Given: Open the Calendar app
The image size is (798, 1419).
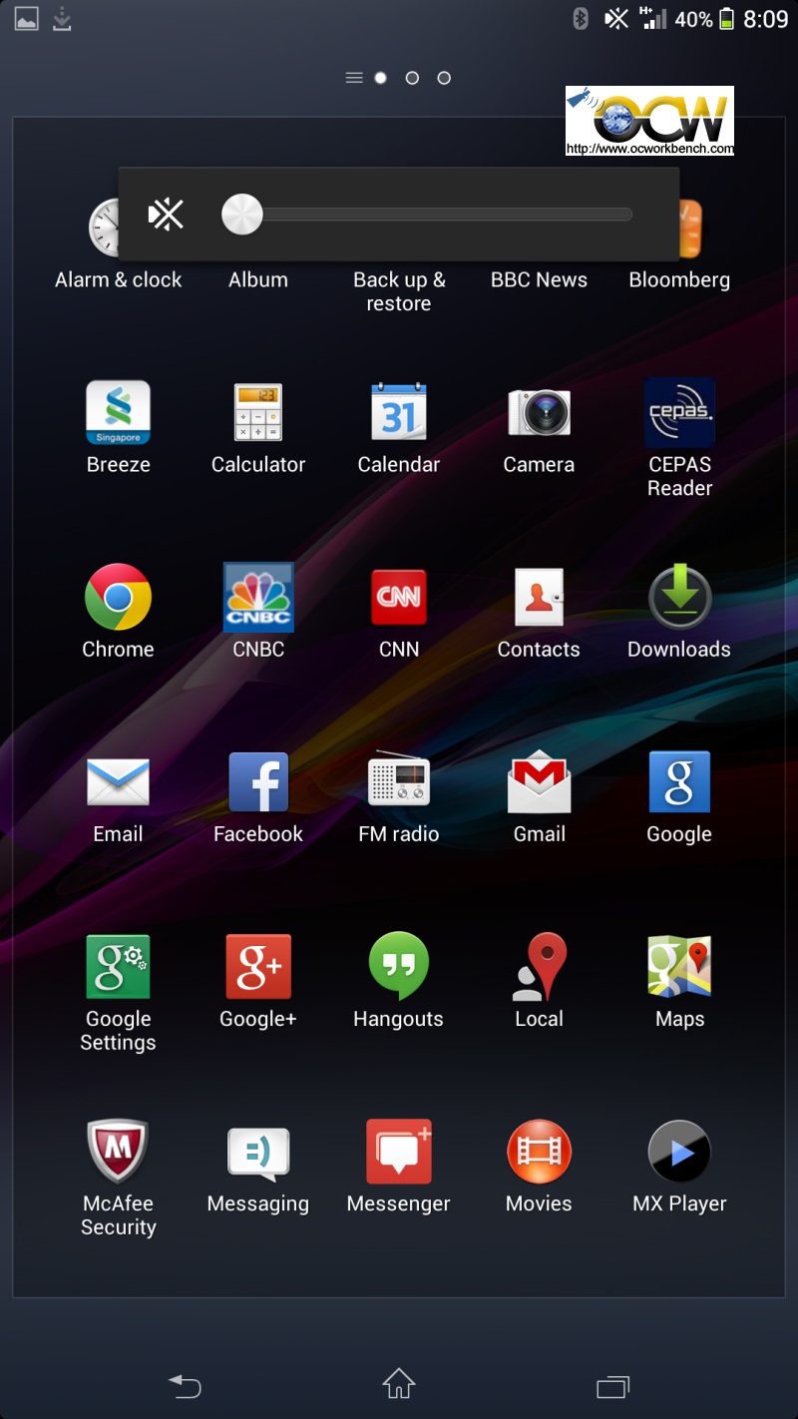Looking at the screenshot, I should pyautogui.click(x=399, y=412).
